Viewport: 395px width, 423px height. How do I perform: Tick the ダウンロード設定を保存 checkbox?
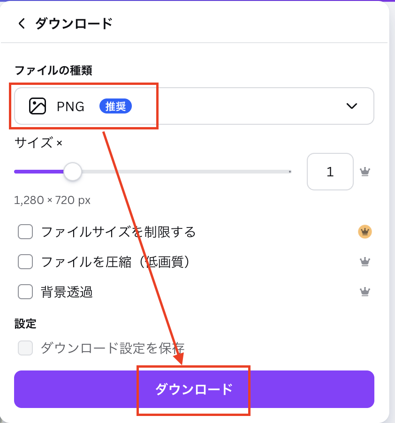pos(25,348)
